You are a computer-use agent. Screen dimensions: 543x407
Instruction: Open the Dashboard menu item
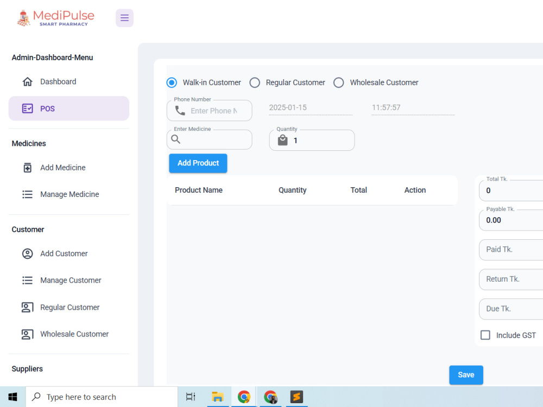pyautogui.click(x=69, y=82)
